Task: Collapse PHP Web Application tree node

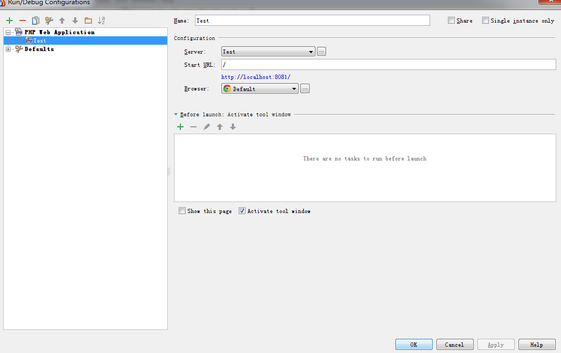Action: pyautogui.click(x=8, y=32)
